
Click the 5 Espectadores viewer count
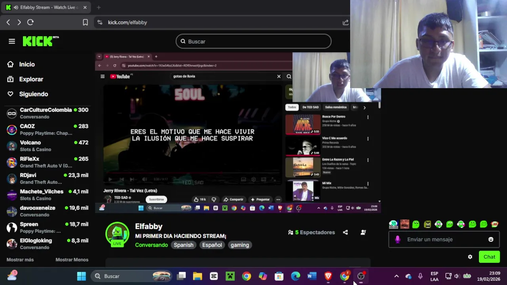click(311, 232)
